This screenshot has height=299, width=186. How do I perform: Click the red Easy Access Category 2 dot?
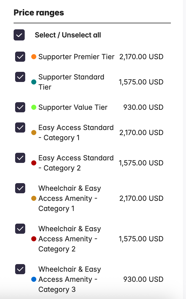click(x=34, y=163)
